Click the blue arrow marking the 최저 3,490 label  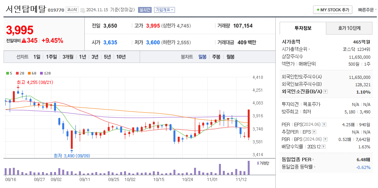(72, 151)
